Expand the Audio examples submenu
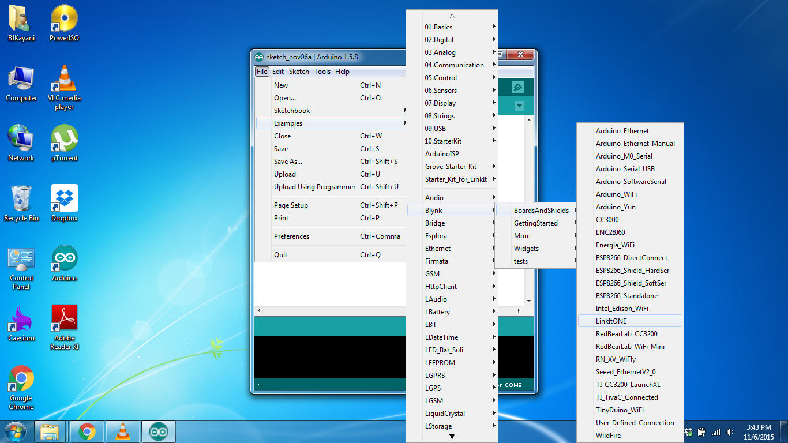 point(452,198)
